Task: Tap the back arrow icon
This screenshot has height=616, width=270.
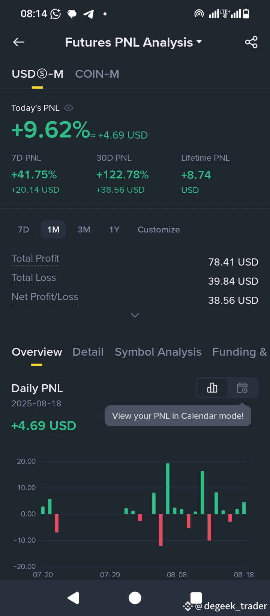Action: 19,42
